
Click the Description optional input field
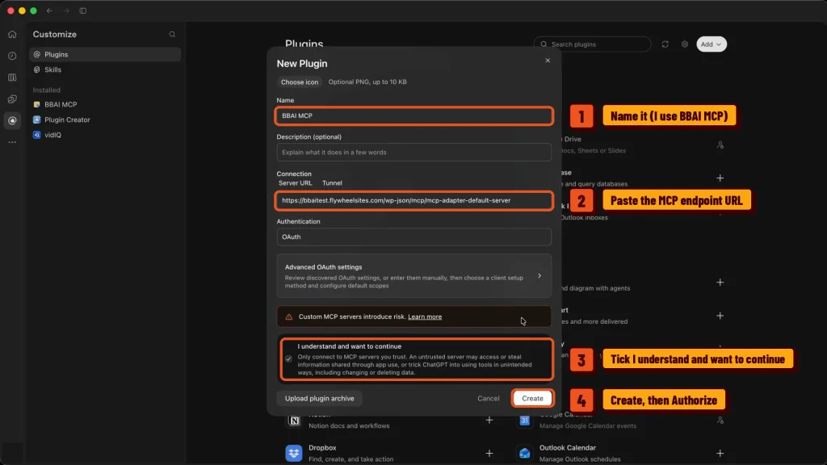click(x=414, y=153)
